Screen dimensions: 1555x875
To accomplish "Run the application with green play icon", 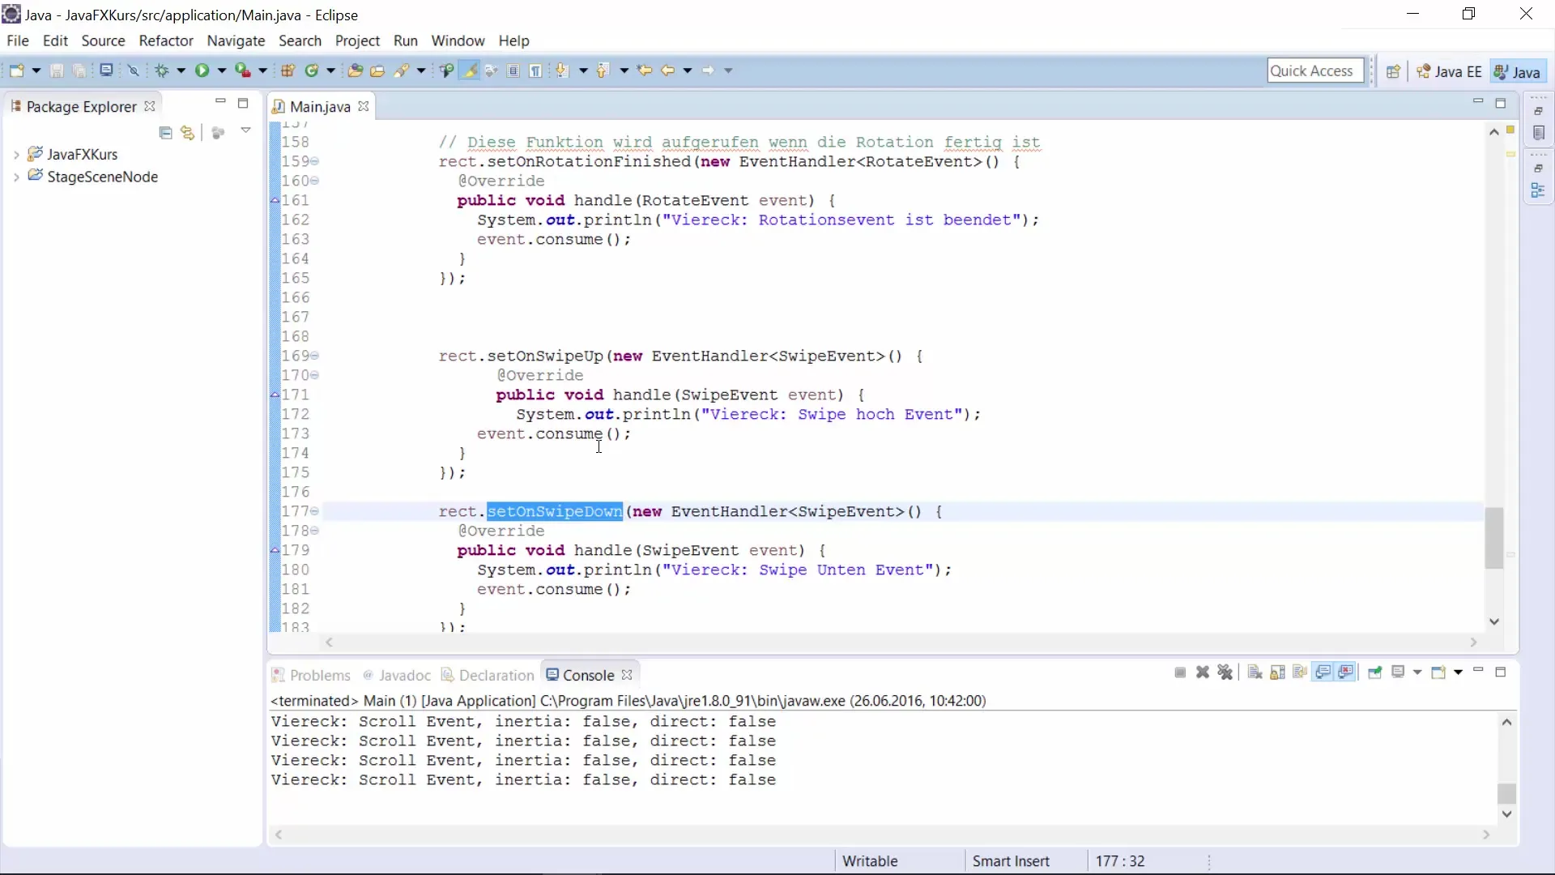I will 202,70.
